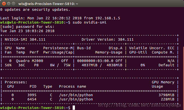Click the memory usage '3798MiB'
Viewport: 184px width, 110px height.
(166, 95)
